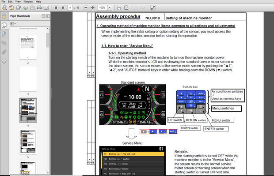Screen dimensions: 274x176
Task: Zoom out with the minus button
Action: point(86,7)
